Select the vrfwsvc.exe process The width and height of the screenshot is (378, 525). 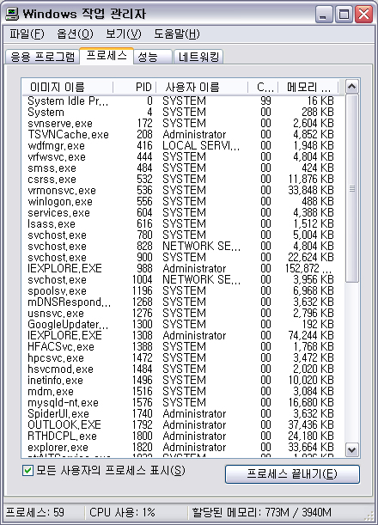point(182,156)
